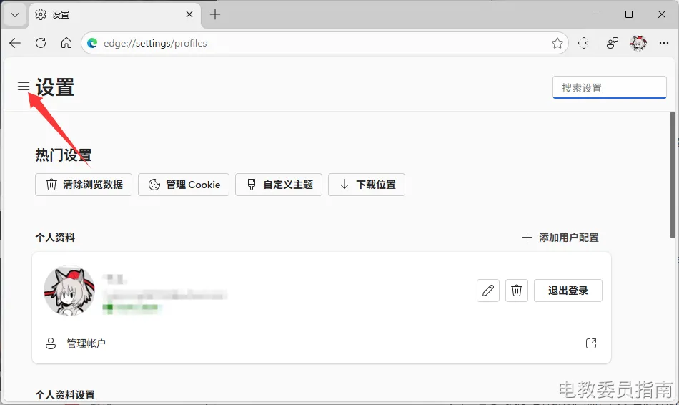The image size is (679, 405).
Task: Open a new tab
Action: [215, 14]
